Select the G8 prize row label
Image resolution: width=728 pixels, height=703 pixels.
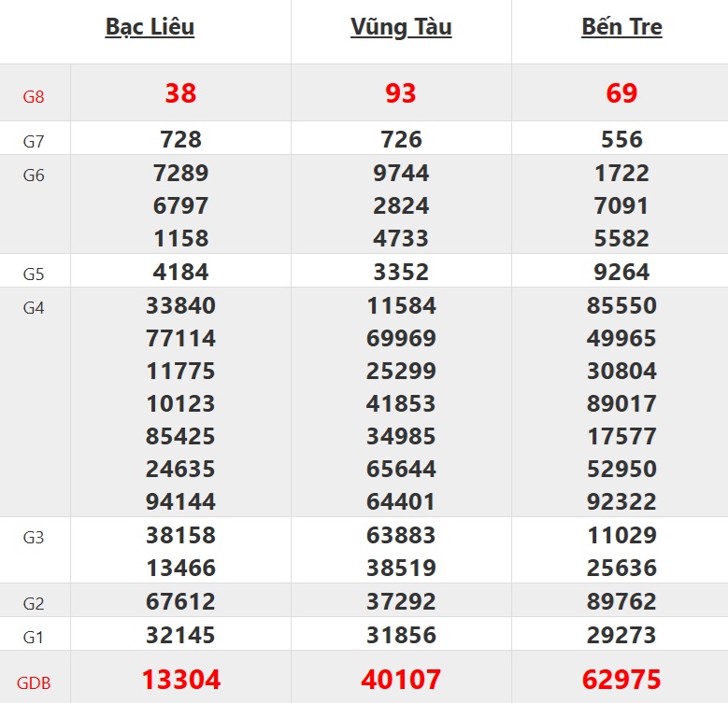point(34,96)
